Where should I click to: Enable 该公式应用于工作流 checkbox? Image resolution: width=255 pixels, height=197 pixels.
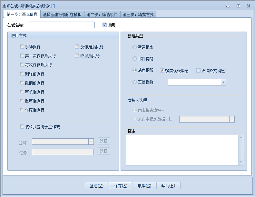click(22, 127)
